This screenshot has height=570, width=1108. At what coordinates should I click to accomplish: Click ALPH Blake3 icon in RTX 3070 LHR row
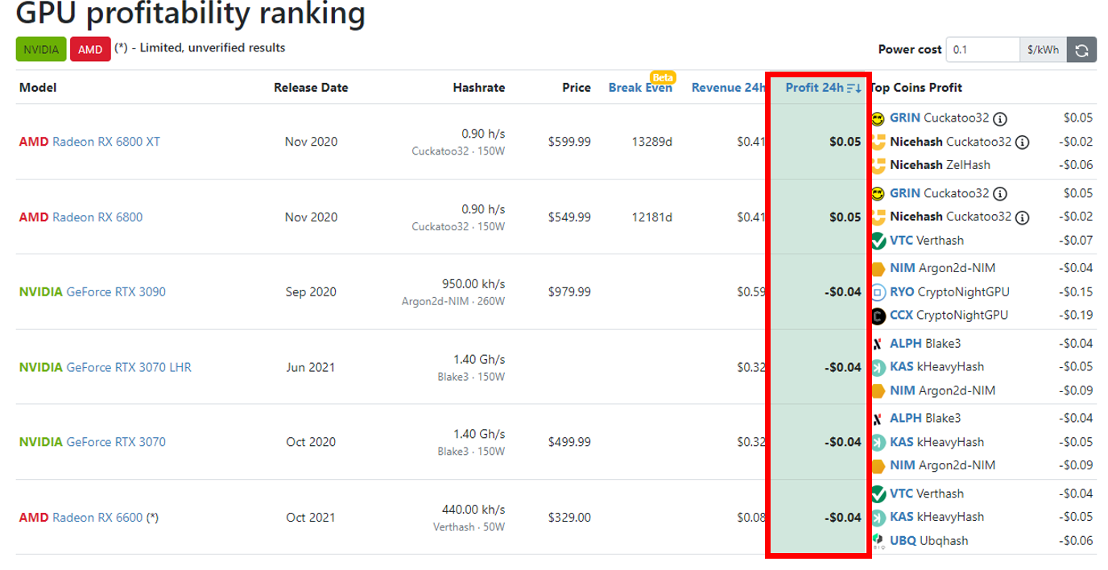[x=878, y=344]
